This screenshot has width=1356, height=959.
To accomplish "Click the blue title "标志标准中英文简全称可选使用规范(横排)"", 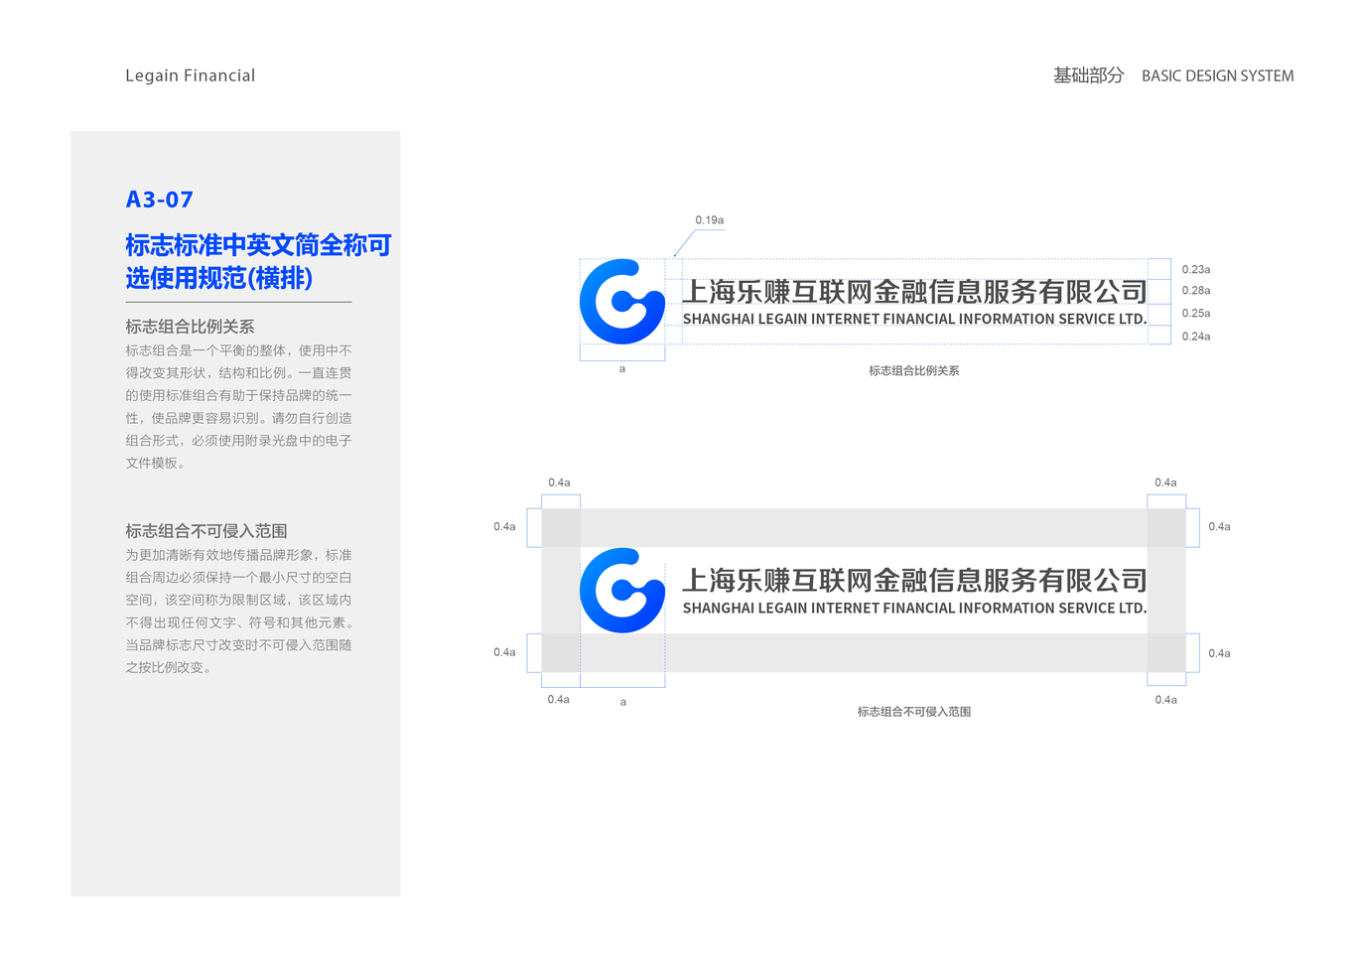I will [x=258, y=261].
